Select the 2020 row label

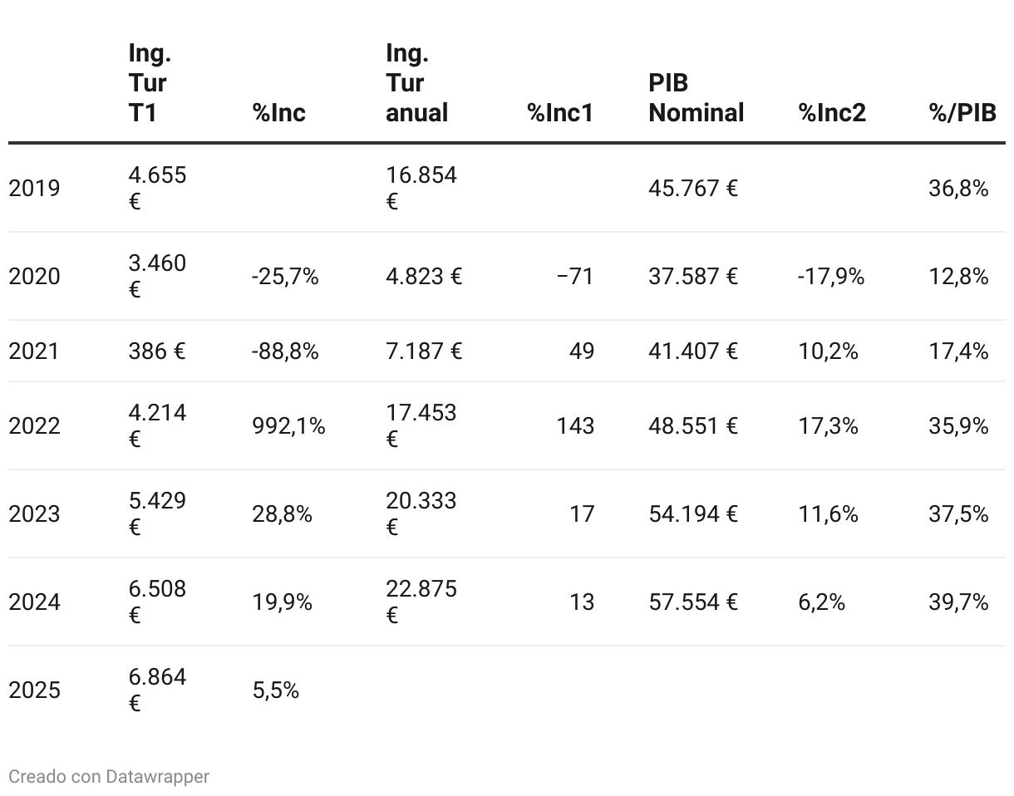tap(35, 277)
